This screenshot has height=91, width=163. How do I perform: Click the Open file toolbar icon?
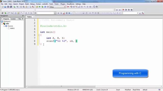[x=5, y=7]
